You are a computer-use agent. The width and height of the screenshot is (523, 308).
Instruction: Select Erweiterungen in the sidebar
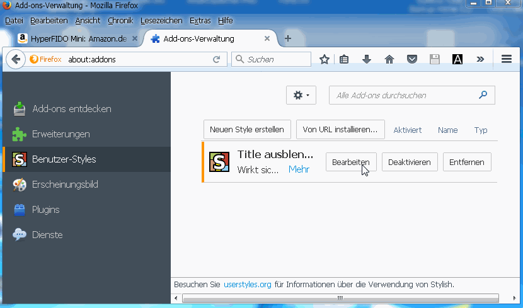pyautogui.click(x=60, y=134)
